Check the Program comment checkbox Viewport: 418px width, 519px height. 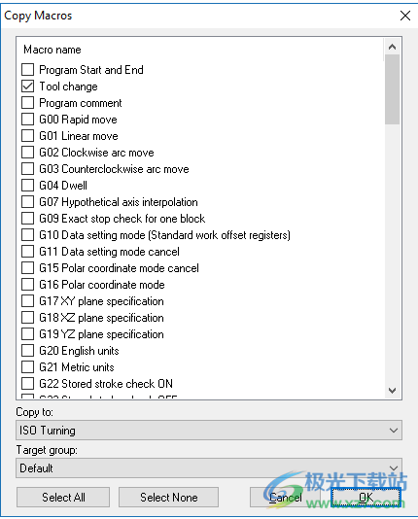pos(27,103)
